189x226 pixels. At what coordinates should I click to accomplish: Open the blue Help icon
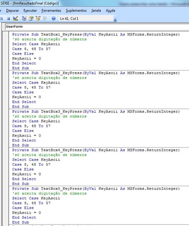click(54, 18)
